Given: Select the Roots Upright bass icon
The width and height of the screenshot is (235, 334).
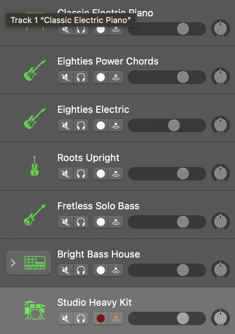Looking at the screenshot, I should (35, 166).
